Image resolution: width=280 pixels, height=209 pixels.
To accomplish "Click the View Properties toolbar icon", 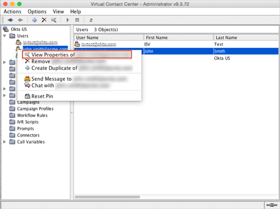I will pos(54,20).
